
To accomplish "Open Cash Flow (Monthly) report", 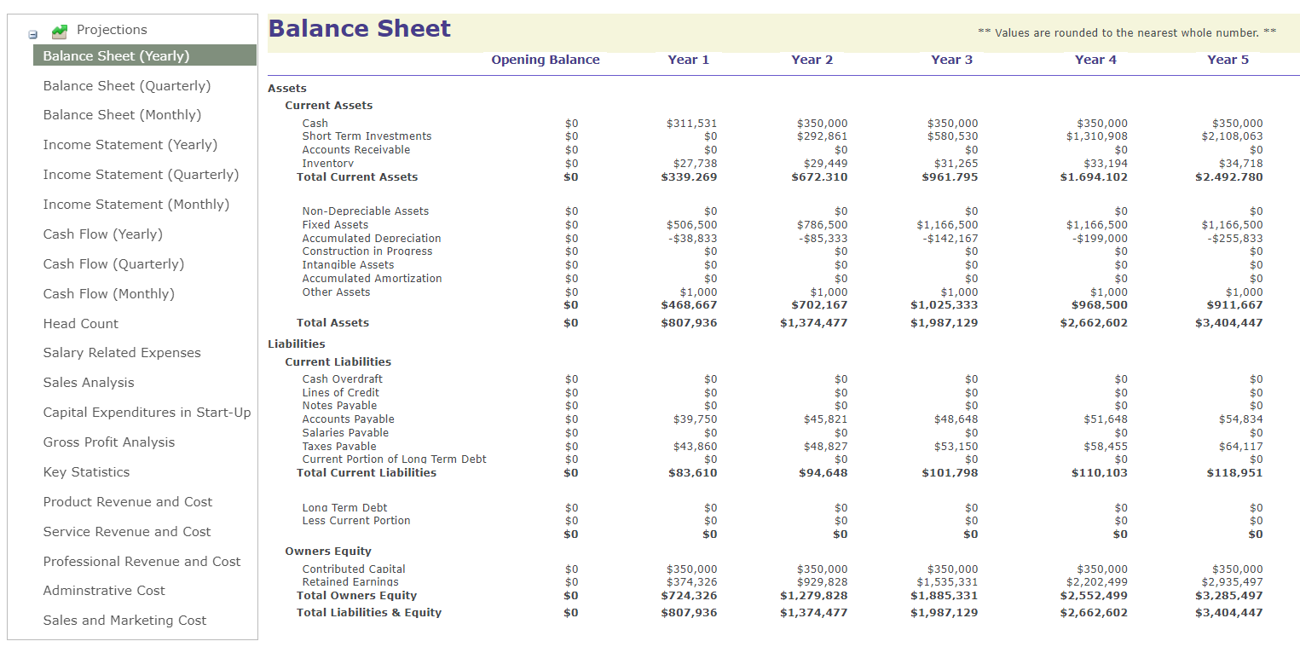I will click(109, 294).
